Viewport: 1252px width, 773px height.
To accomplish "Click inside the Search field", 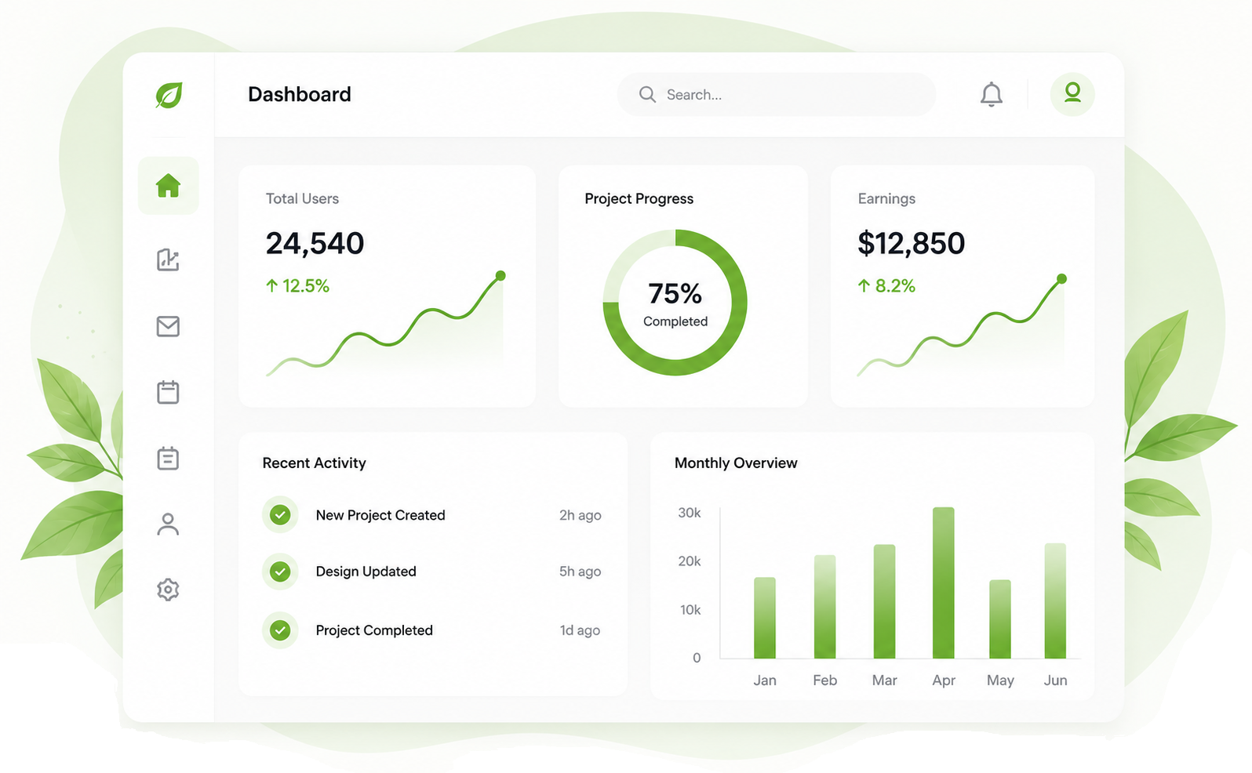I will [776, 95].
